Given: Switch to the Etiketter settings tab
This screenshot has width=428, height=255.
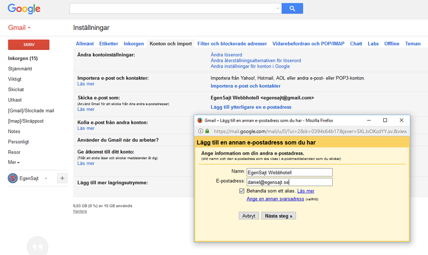Looking at the screenshot, I should pos(108,44).
